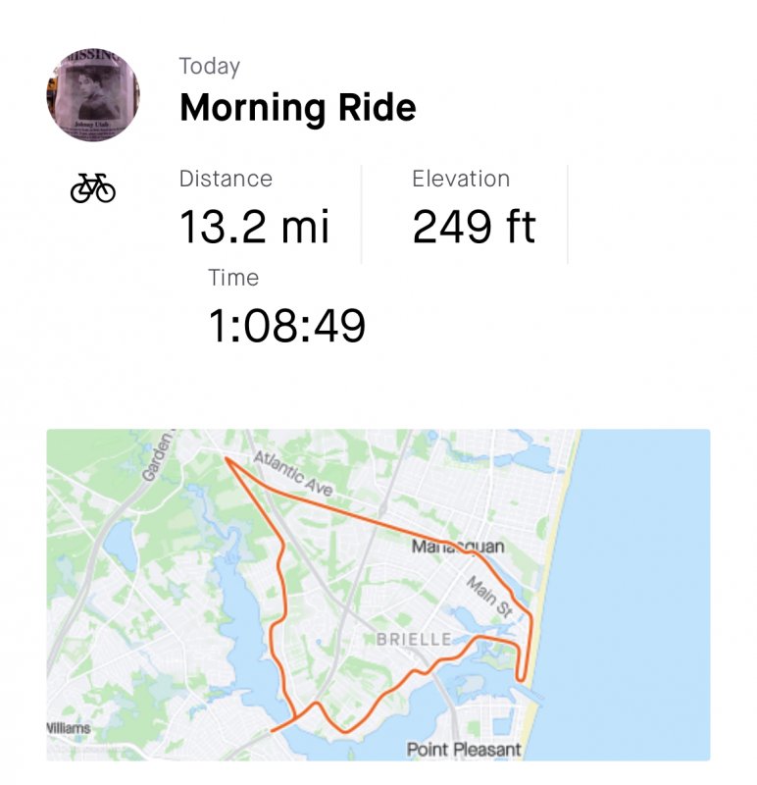This screenshot has width=757, height=785.
Task: Select the 1:08:49 time value
Action: tap(286, 326)
